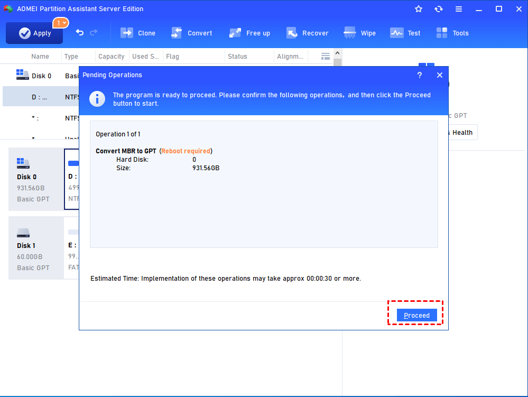Open the Recover menu
The height and width of the screenshot is (397, 528).
[308, 33]
